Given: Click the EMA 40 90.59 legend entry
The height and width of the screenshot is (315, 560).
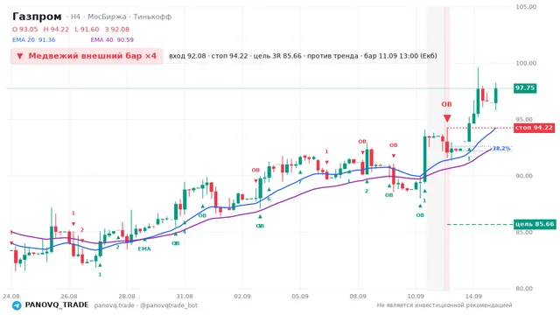Looking at the screenshot, I should click(112, 39).
